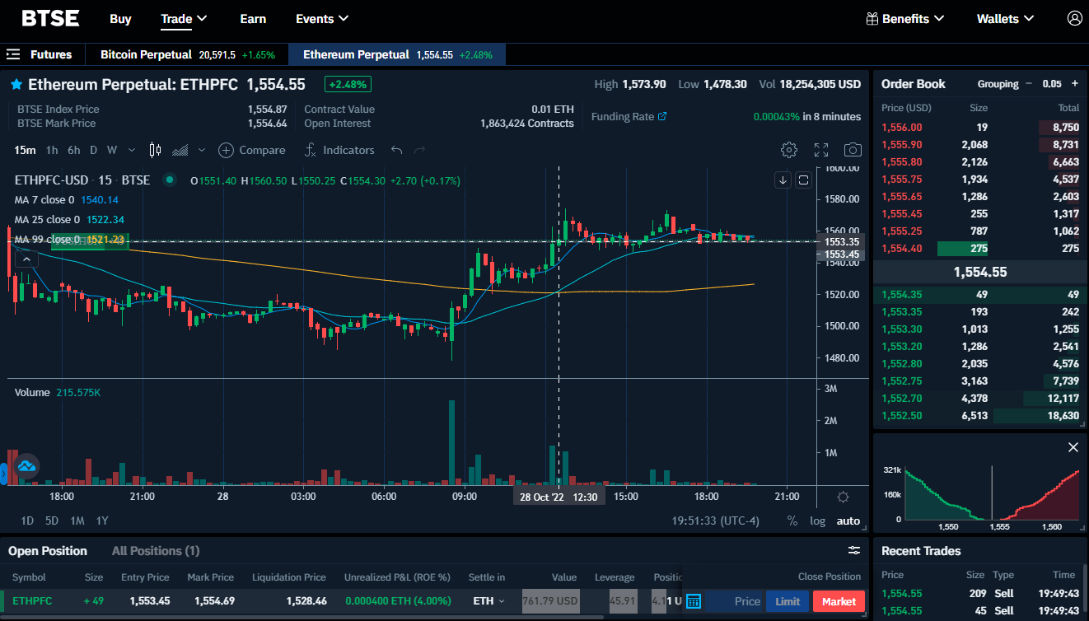1089x621 pixels.
Task: Set chart date range to 1D
Action: (27, 521)
